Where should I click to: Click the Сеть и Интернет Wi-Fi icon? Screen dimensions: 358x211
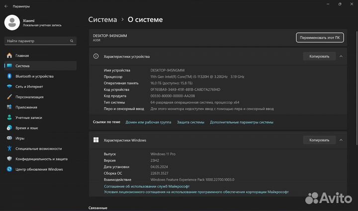pyautogui.click(x=9, y=86)
